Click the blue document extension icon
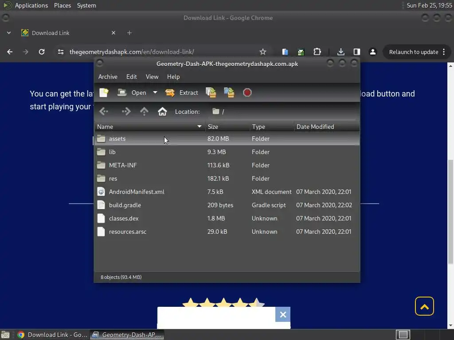Screen dimensions: 454x340 (x=285, y=52)
